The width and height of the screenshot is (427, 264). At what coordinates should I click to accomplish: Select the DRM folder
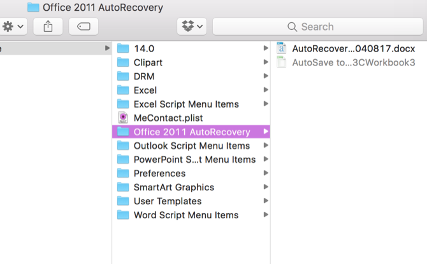pos(143,76)
